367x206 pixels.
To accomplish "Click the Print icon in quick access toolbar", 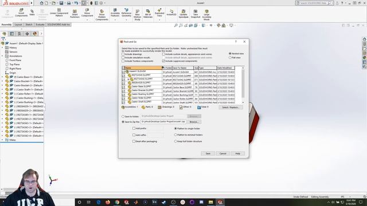I will (69, 3).
